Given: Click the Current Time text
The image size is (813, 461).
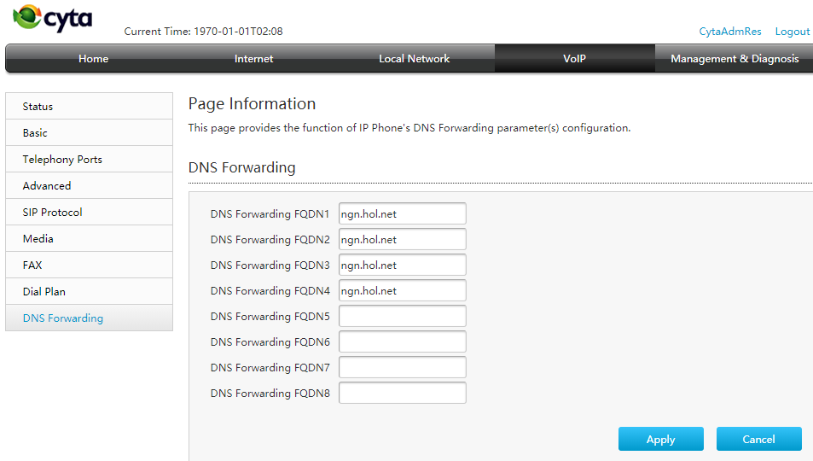Looking at the screenshot, I should pyautogui.click(x=203, y=31).
